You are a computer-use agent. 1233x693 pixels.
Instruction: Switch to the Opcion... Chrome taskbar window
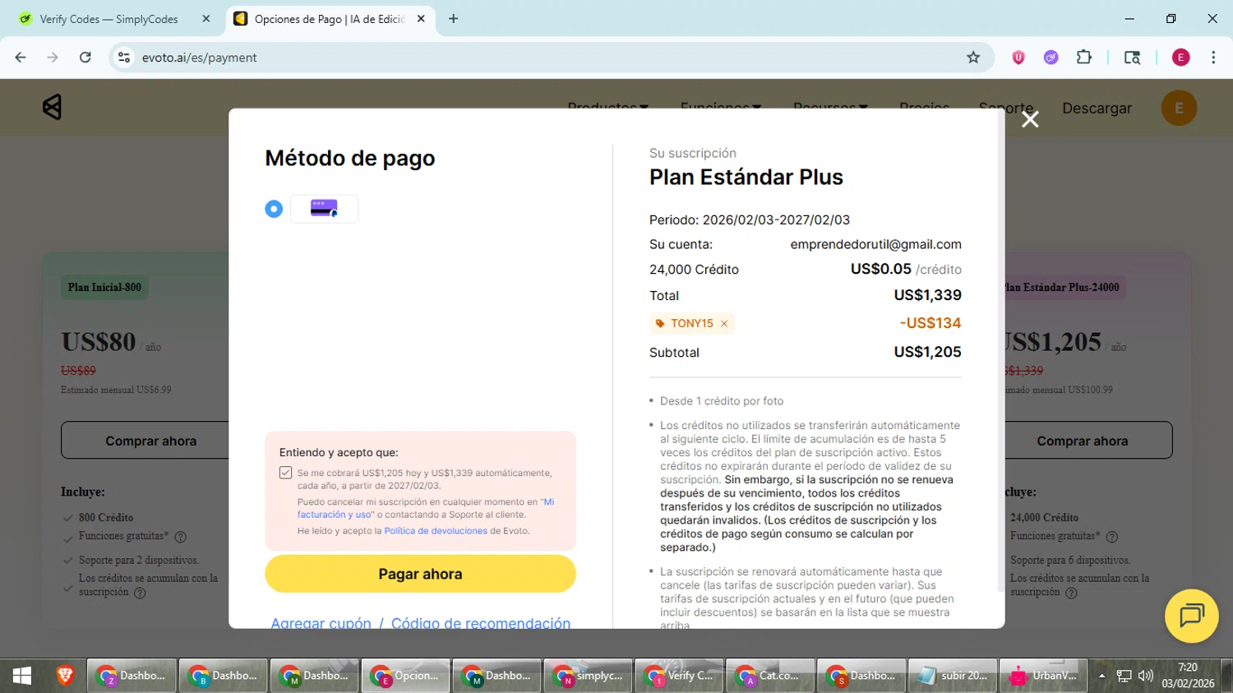point(405,676)
